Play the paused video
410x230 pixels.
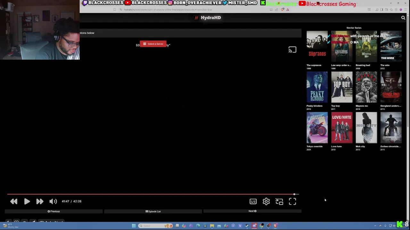click(x=27, y=201)
